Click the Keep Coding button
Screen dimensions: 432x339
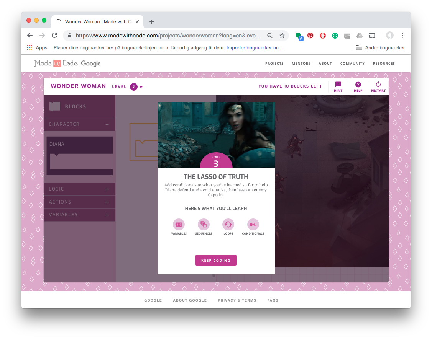click(216, 260)
